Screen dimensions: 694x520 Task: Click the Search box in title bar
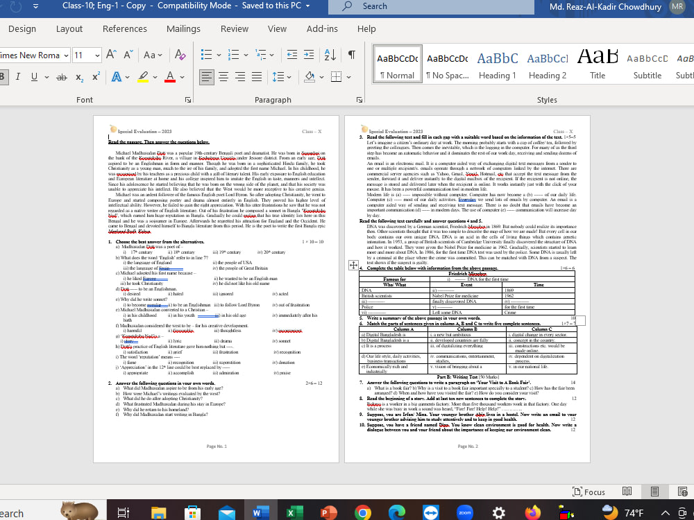pyautogui.click(x=431, y=6)
